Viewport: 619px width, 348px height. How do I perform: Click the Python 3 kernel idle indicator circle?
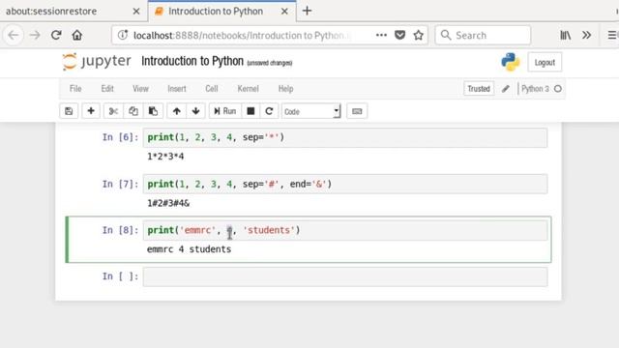(x=558, y=89)
